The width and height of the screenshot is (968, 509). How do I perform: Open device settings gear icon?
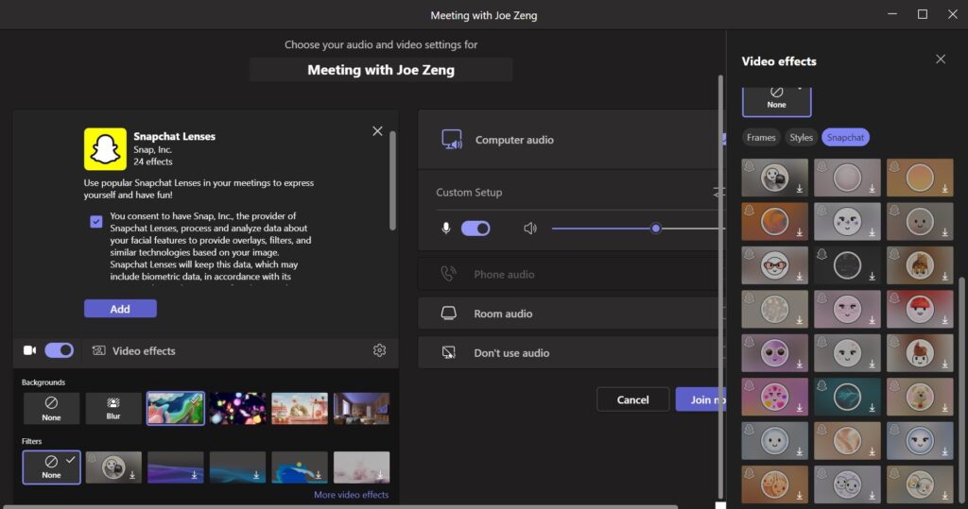click(379, 350)
